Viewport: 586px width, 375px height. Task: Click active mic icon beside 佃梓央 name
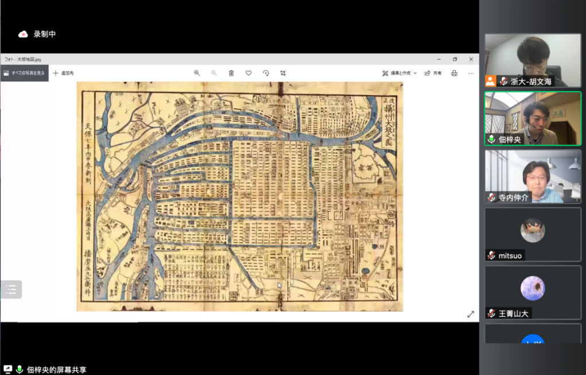[x=491, y=139]
